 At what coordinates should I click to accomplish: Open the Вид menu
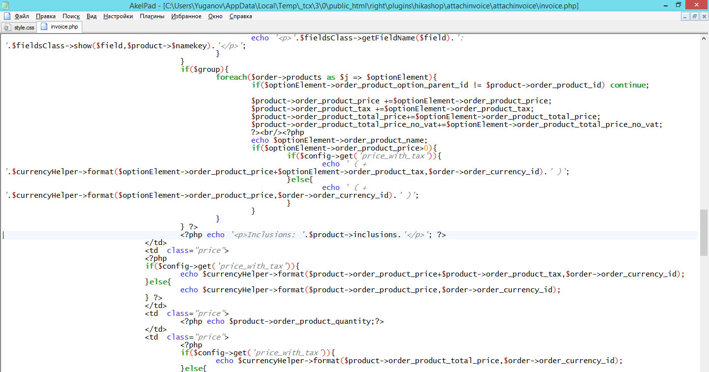(92, 16)
